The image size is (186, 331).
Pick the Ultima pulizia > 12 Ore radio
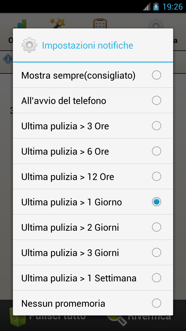[157, 177]
